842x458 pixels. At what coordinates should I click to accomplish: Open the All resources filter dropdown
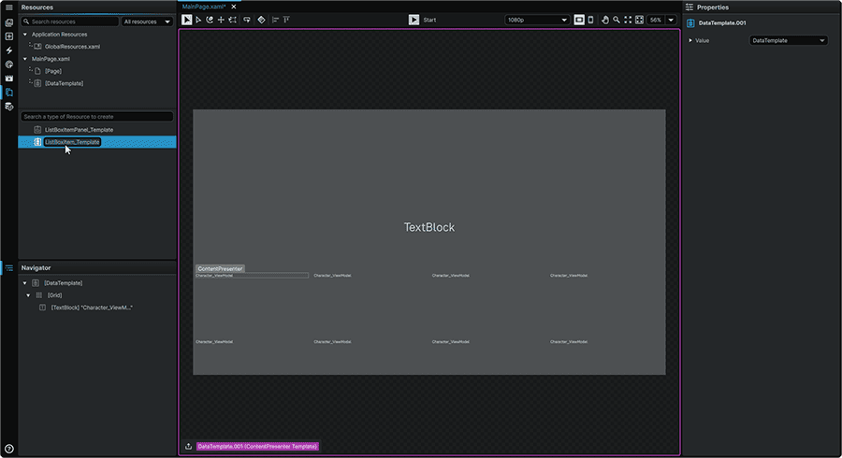point(147,22)
